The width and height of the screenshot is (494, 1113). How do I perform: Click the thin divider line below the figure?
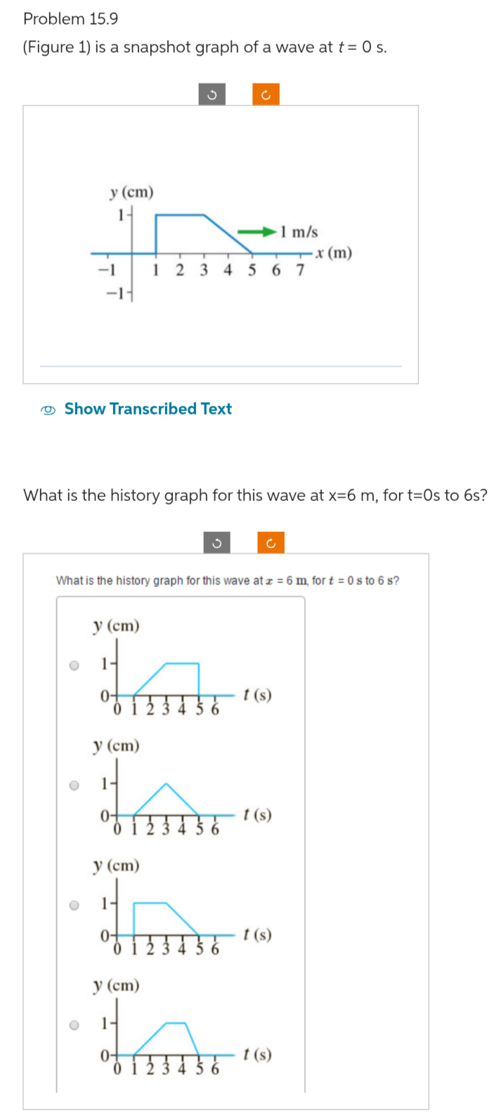(x=220, y=365)
